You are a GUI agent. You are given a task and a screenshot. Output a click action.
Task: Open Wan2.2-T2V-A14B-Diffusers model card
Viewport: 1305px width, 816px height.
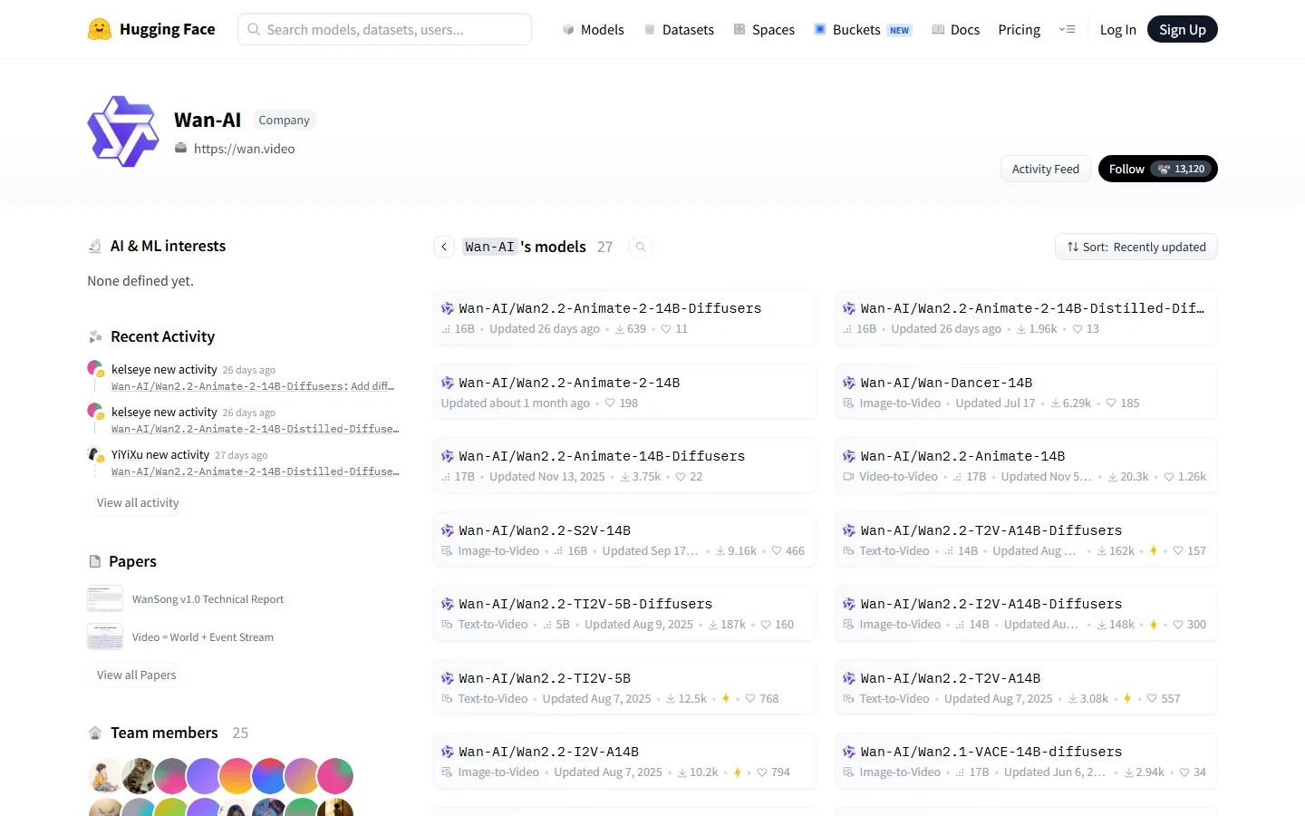(x=1026, y=539)
